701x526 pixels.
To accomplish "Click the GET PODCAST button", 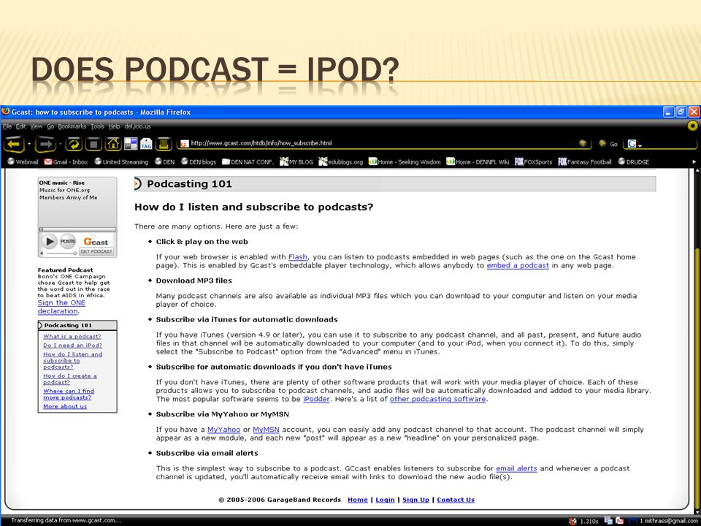I will click(x=96, y=251).
